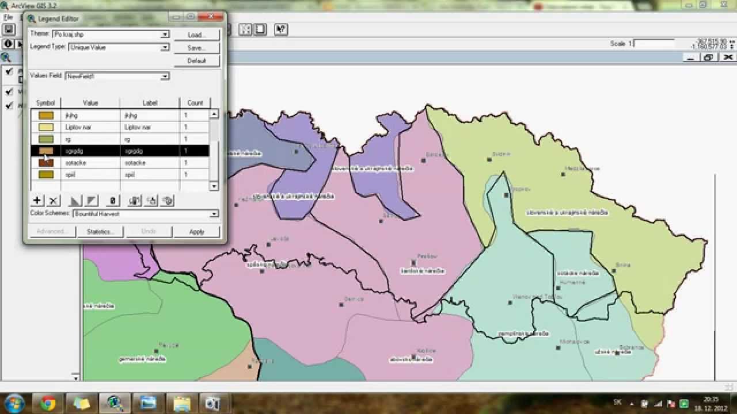Click the Value column header
Viewport: 737px width, 414px height.
tap(90, 103)
